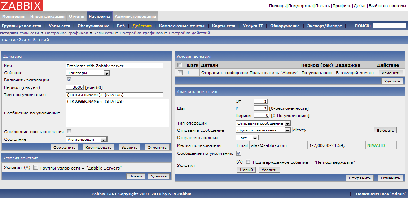Click Удалить below the operations table
This screenshot has height=198, width=408.
(x=392, y=81)
